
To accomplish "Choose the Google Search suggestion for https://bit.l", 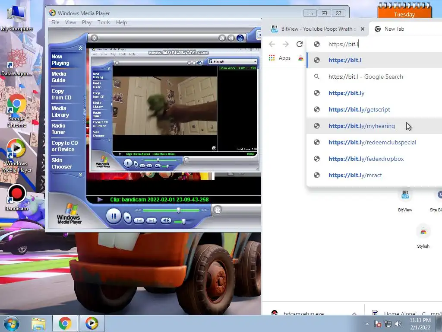I will pos(374,77).
